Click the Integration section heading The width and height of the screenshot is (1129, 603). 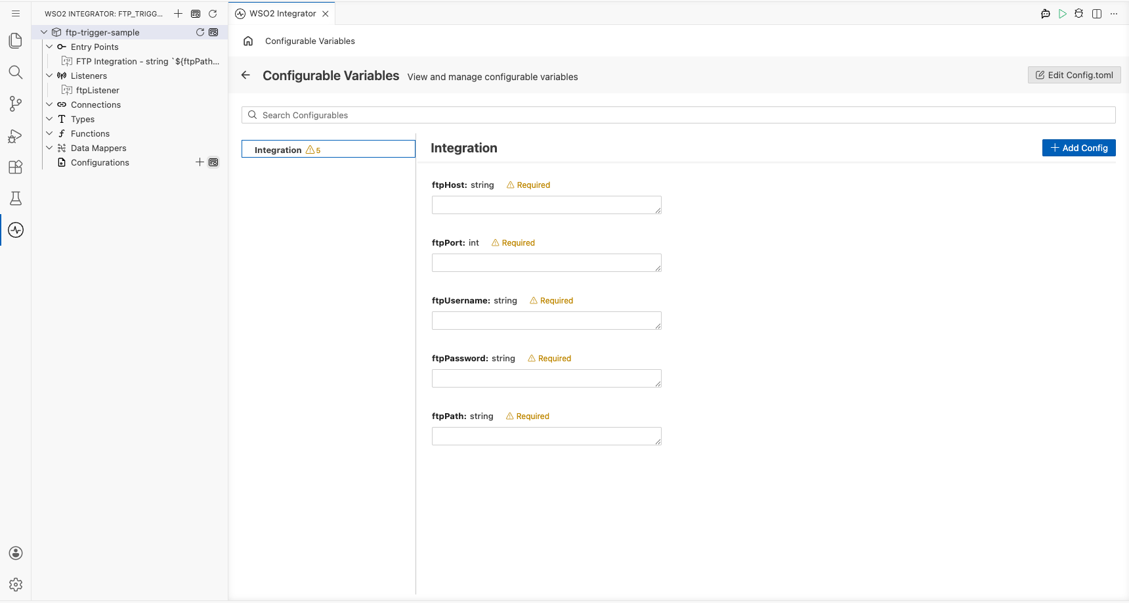(464, 148)
